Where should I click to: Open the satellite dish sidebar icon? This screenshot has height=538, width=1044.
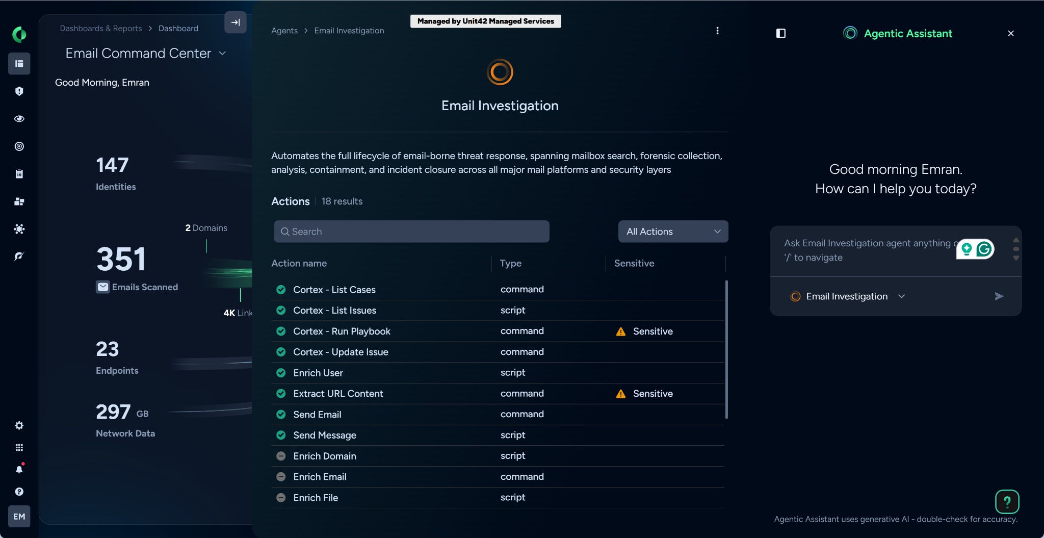click(x=19, y=257)
